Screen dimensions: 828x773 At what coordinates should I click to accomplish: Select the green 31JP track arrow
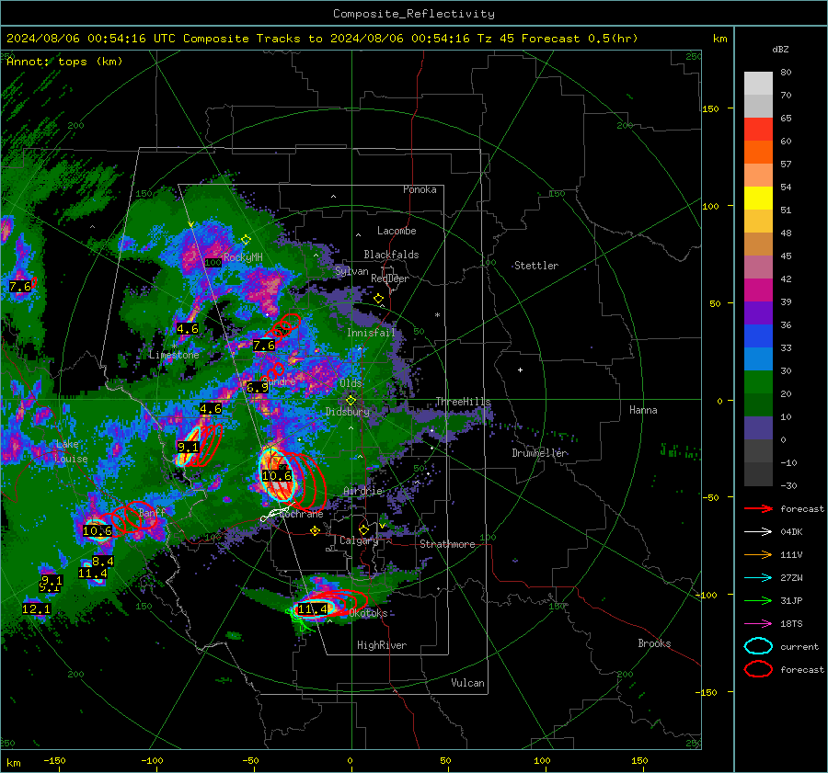[758, 600]
